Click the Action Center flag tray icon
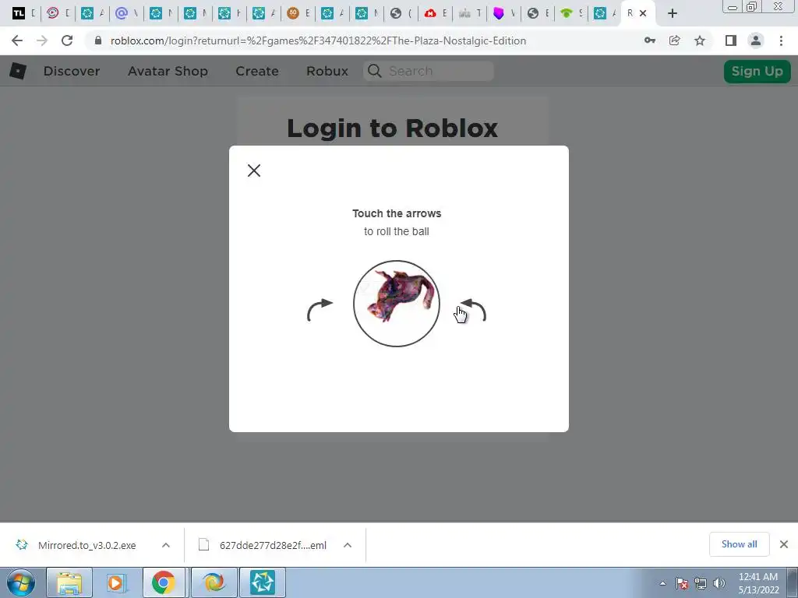Screen dimensions: 798x598 tap(682, 583)
